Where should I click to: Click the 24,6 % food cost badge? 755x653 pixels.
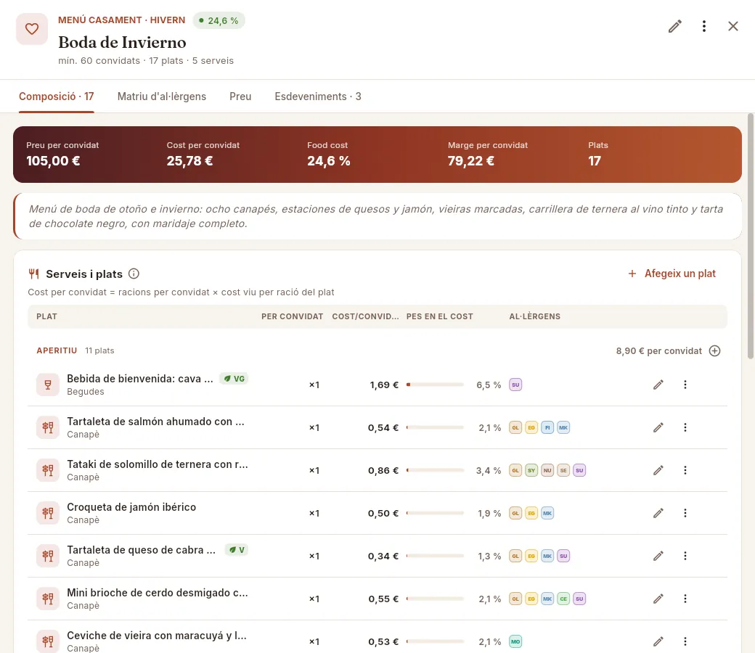pyautogui.click(x=219, y=21)
